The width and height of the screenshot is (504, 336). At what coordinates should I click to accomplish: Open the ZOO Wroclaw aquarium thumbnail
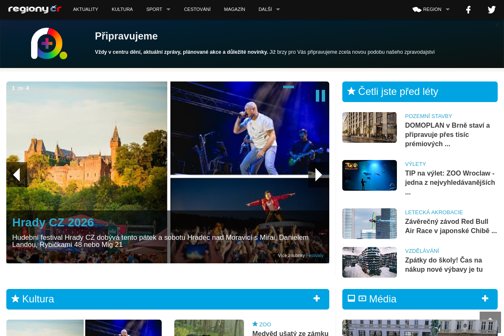point(370,175)
